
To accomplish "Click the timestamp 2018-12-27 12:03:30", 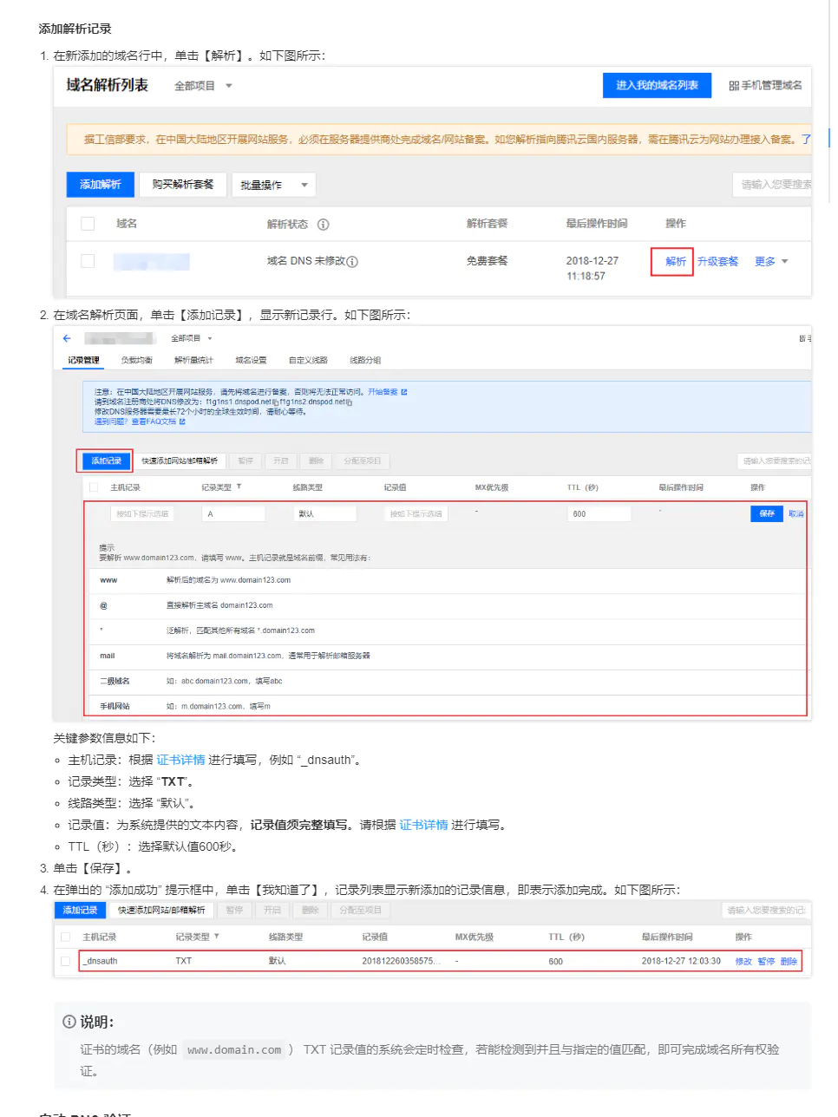I will 681,961.
